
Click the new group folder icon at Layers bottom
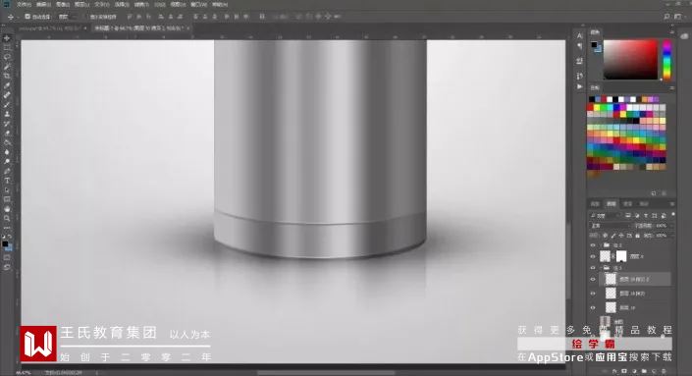[x=644, y=371]
